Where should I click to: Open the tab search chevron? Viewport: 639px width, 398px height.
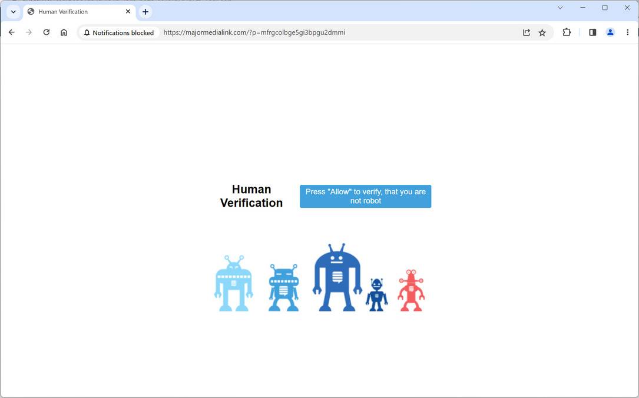[x=13, y=11]
